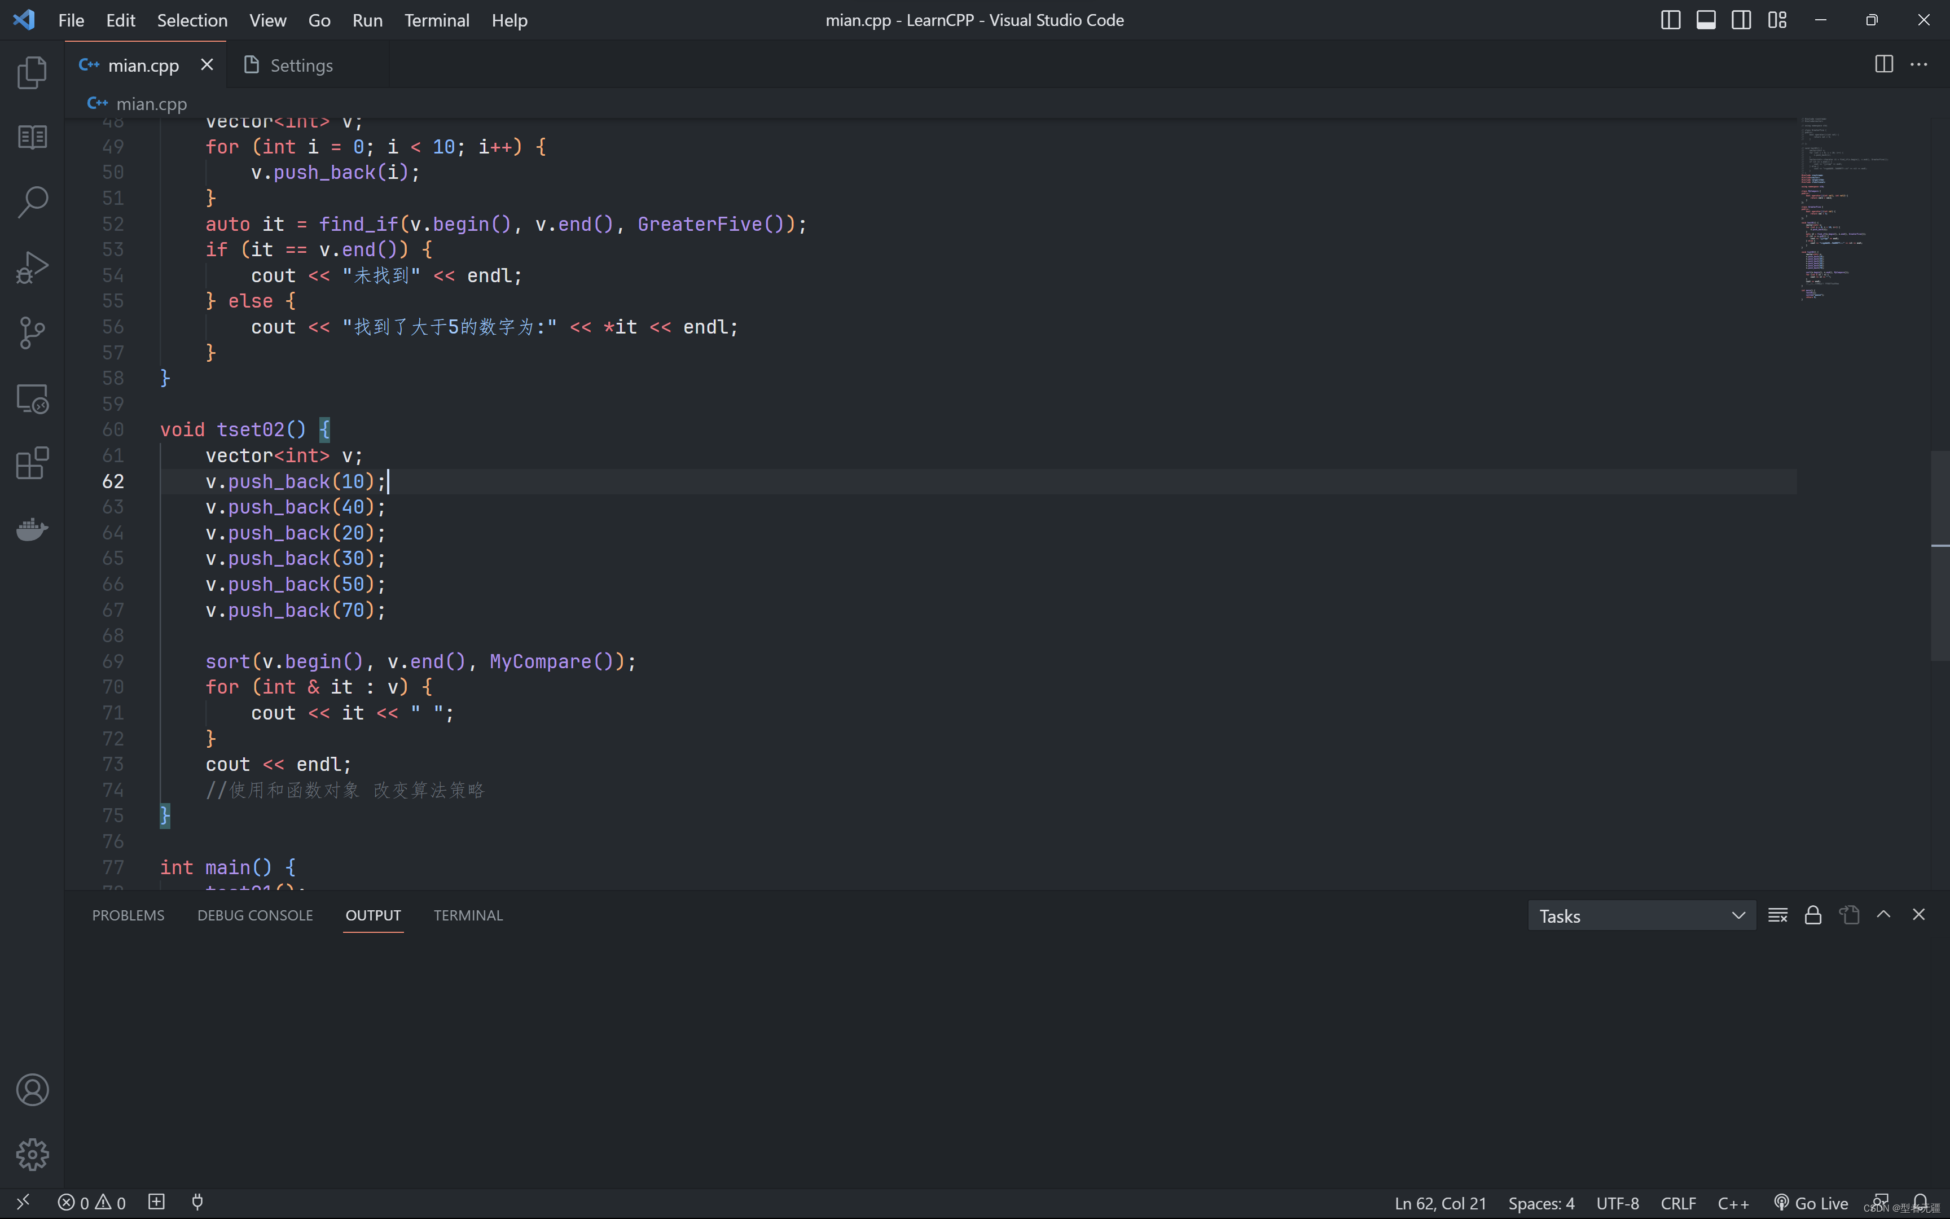Open the File menu
Image resolution: width=1950 pixels, height=1219 pixels.
tap(71, 20)
